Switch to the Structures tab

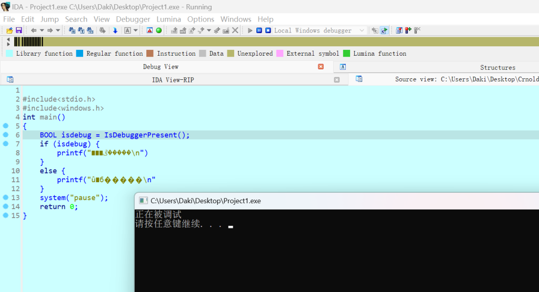click(x=497, y=68)
